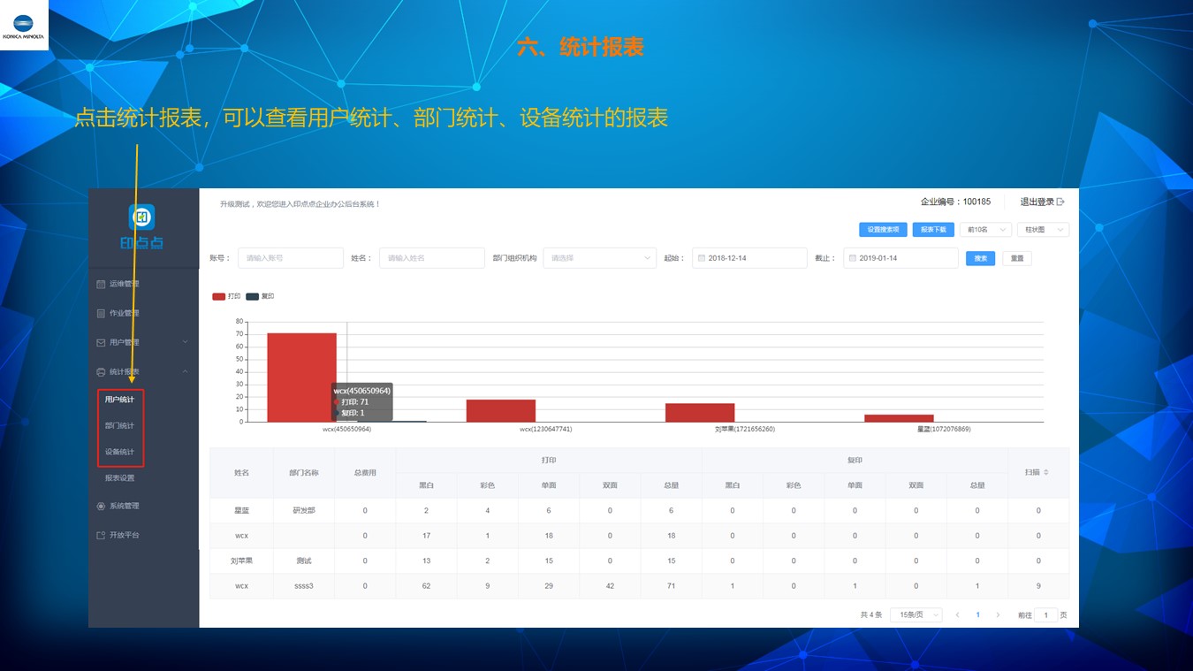This screenshot has height=671, width=1193.
Task: Click the 印点点 logo icon in the sidebar
Action: pos(141,217)
